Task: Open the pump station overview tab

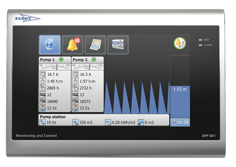Action: [50, 45]
